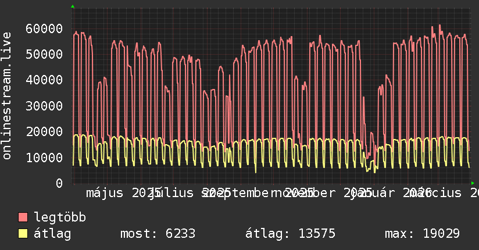Select the 'legtöbb' legend label
Viewport: 479px width, 250px height.
(x=60, y=218)
